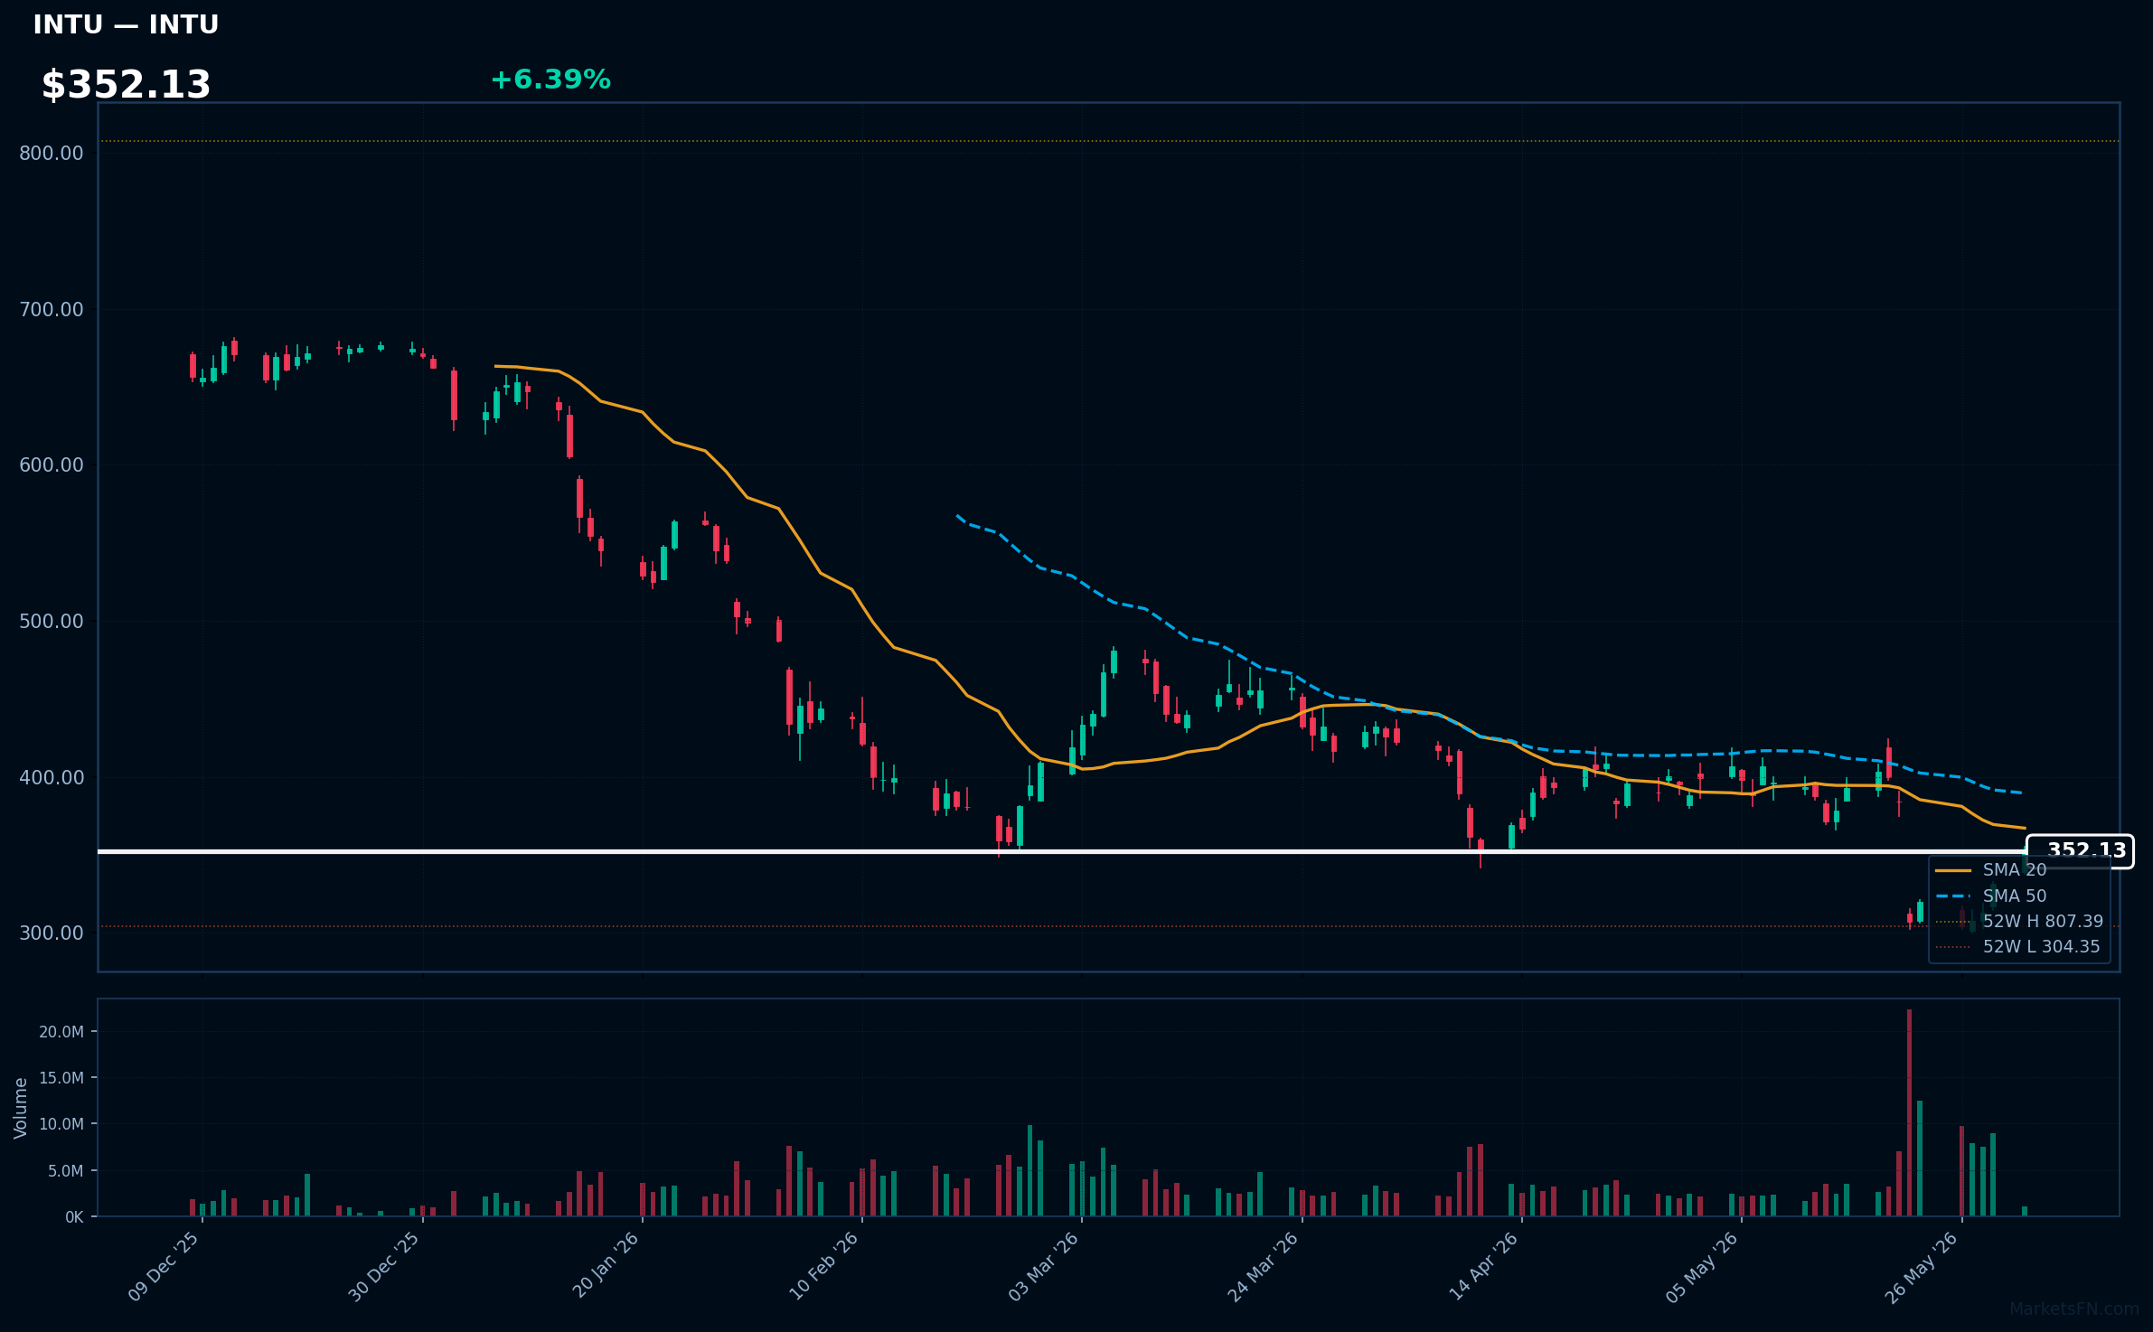
Task: Click the $352.13 current price heading
Action: tap(126, 85)
